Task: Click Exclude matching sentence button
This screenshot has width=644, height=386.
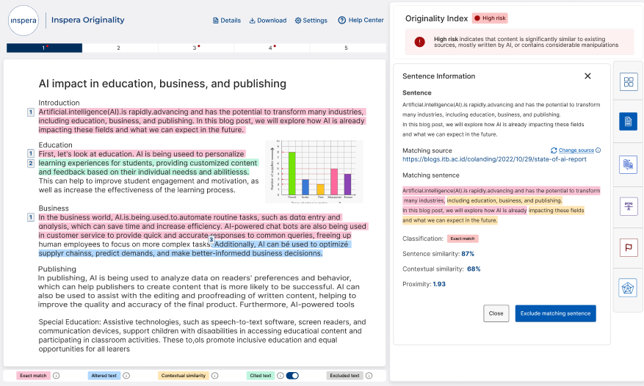Action: click(555, 313)
